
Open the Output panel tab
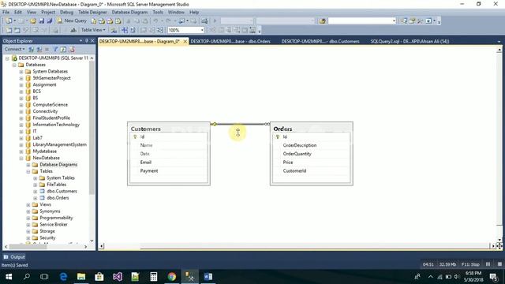[x=14, y=257]
